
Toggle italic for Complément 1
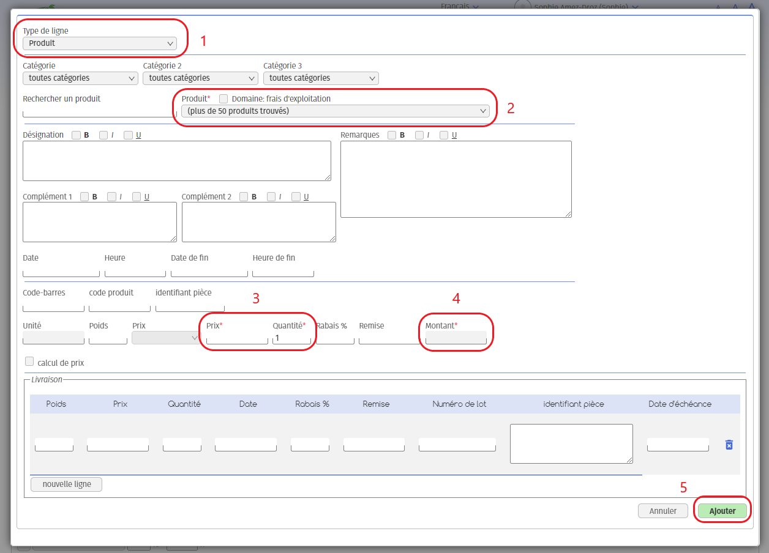click(x=111, y=197)
